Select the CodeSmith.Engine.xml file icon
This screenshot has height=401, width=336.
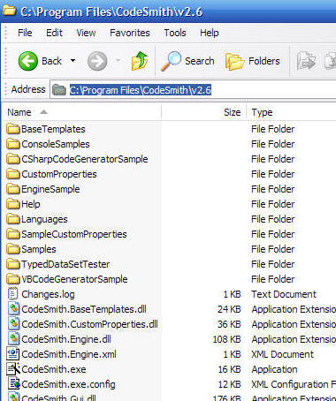tap(13, 354)
